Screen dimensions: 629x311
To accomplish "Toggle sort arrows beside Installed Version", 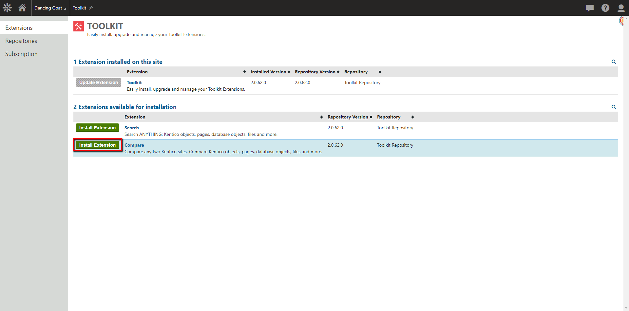I will click(289, 72).
